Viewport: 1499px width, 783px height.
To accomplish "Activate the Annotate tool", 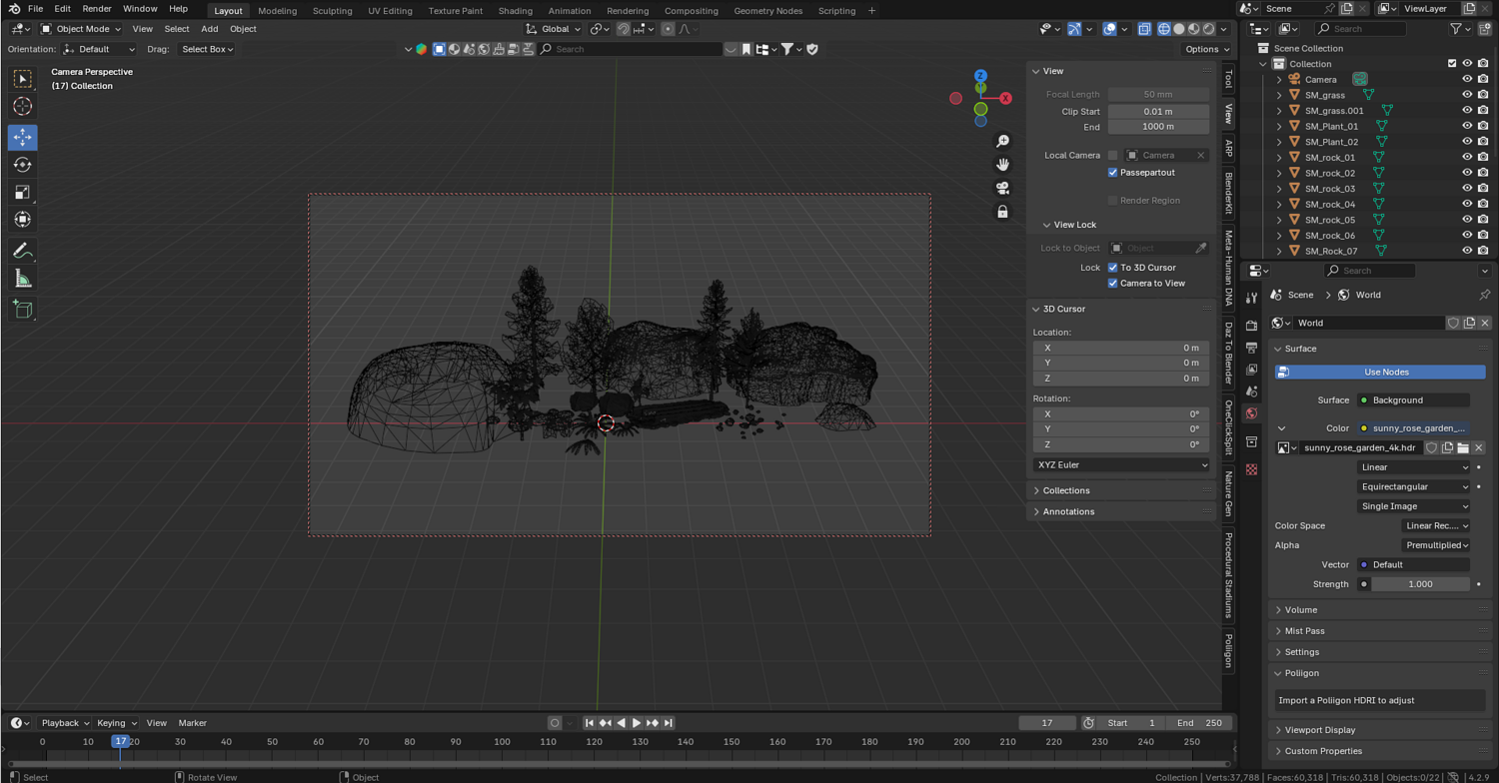I will (22, 251).
